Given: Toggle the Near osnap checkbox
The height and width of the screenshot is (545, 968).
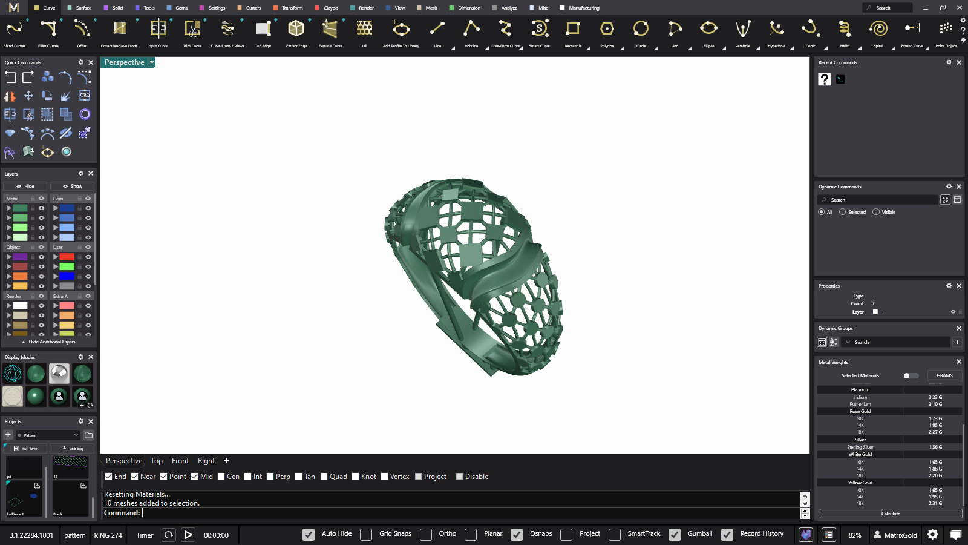Looking at the screenshot, I should point(135,477).
